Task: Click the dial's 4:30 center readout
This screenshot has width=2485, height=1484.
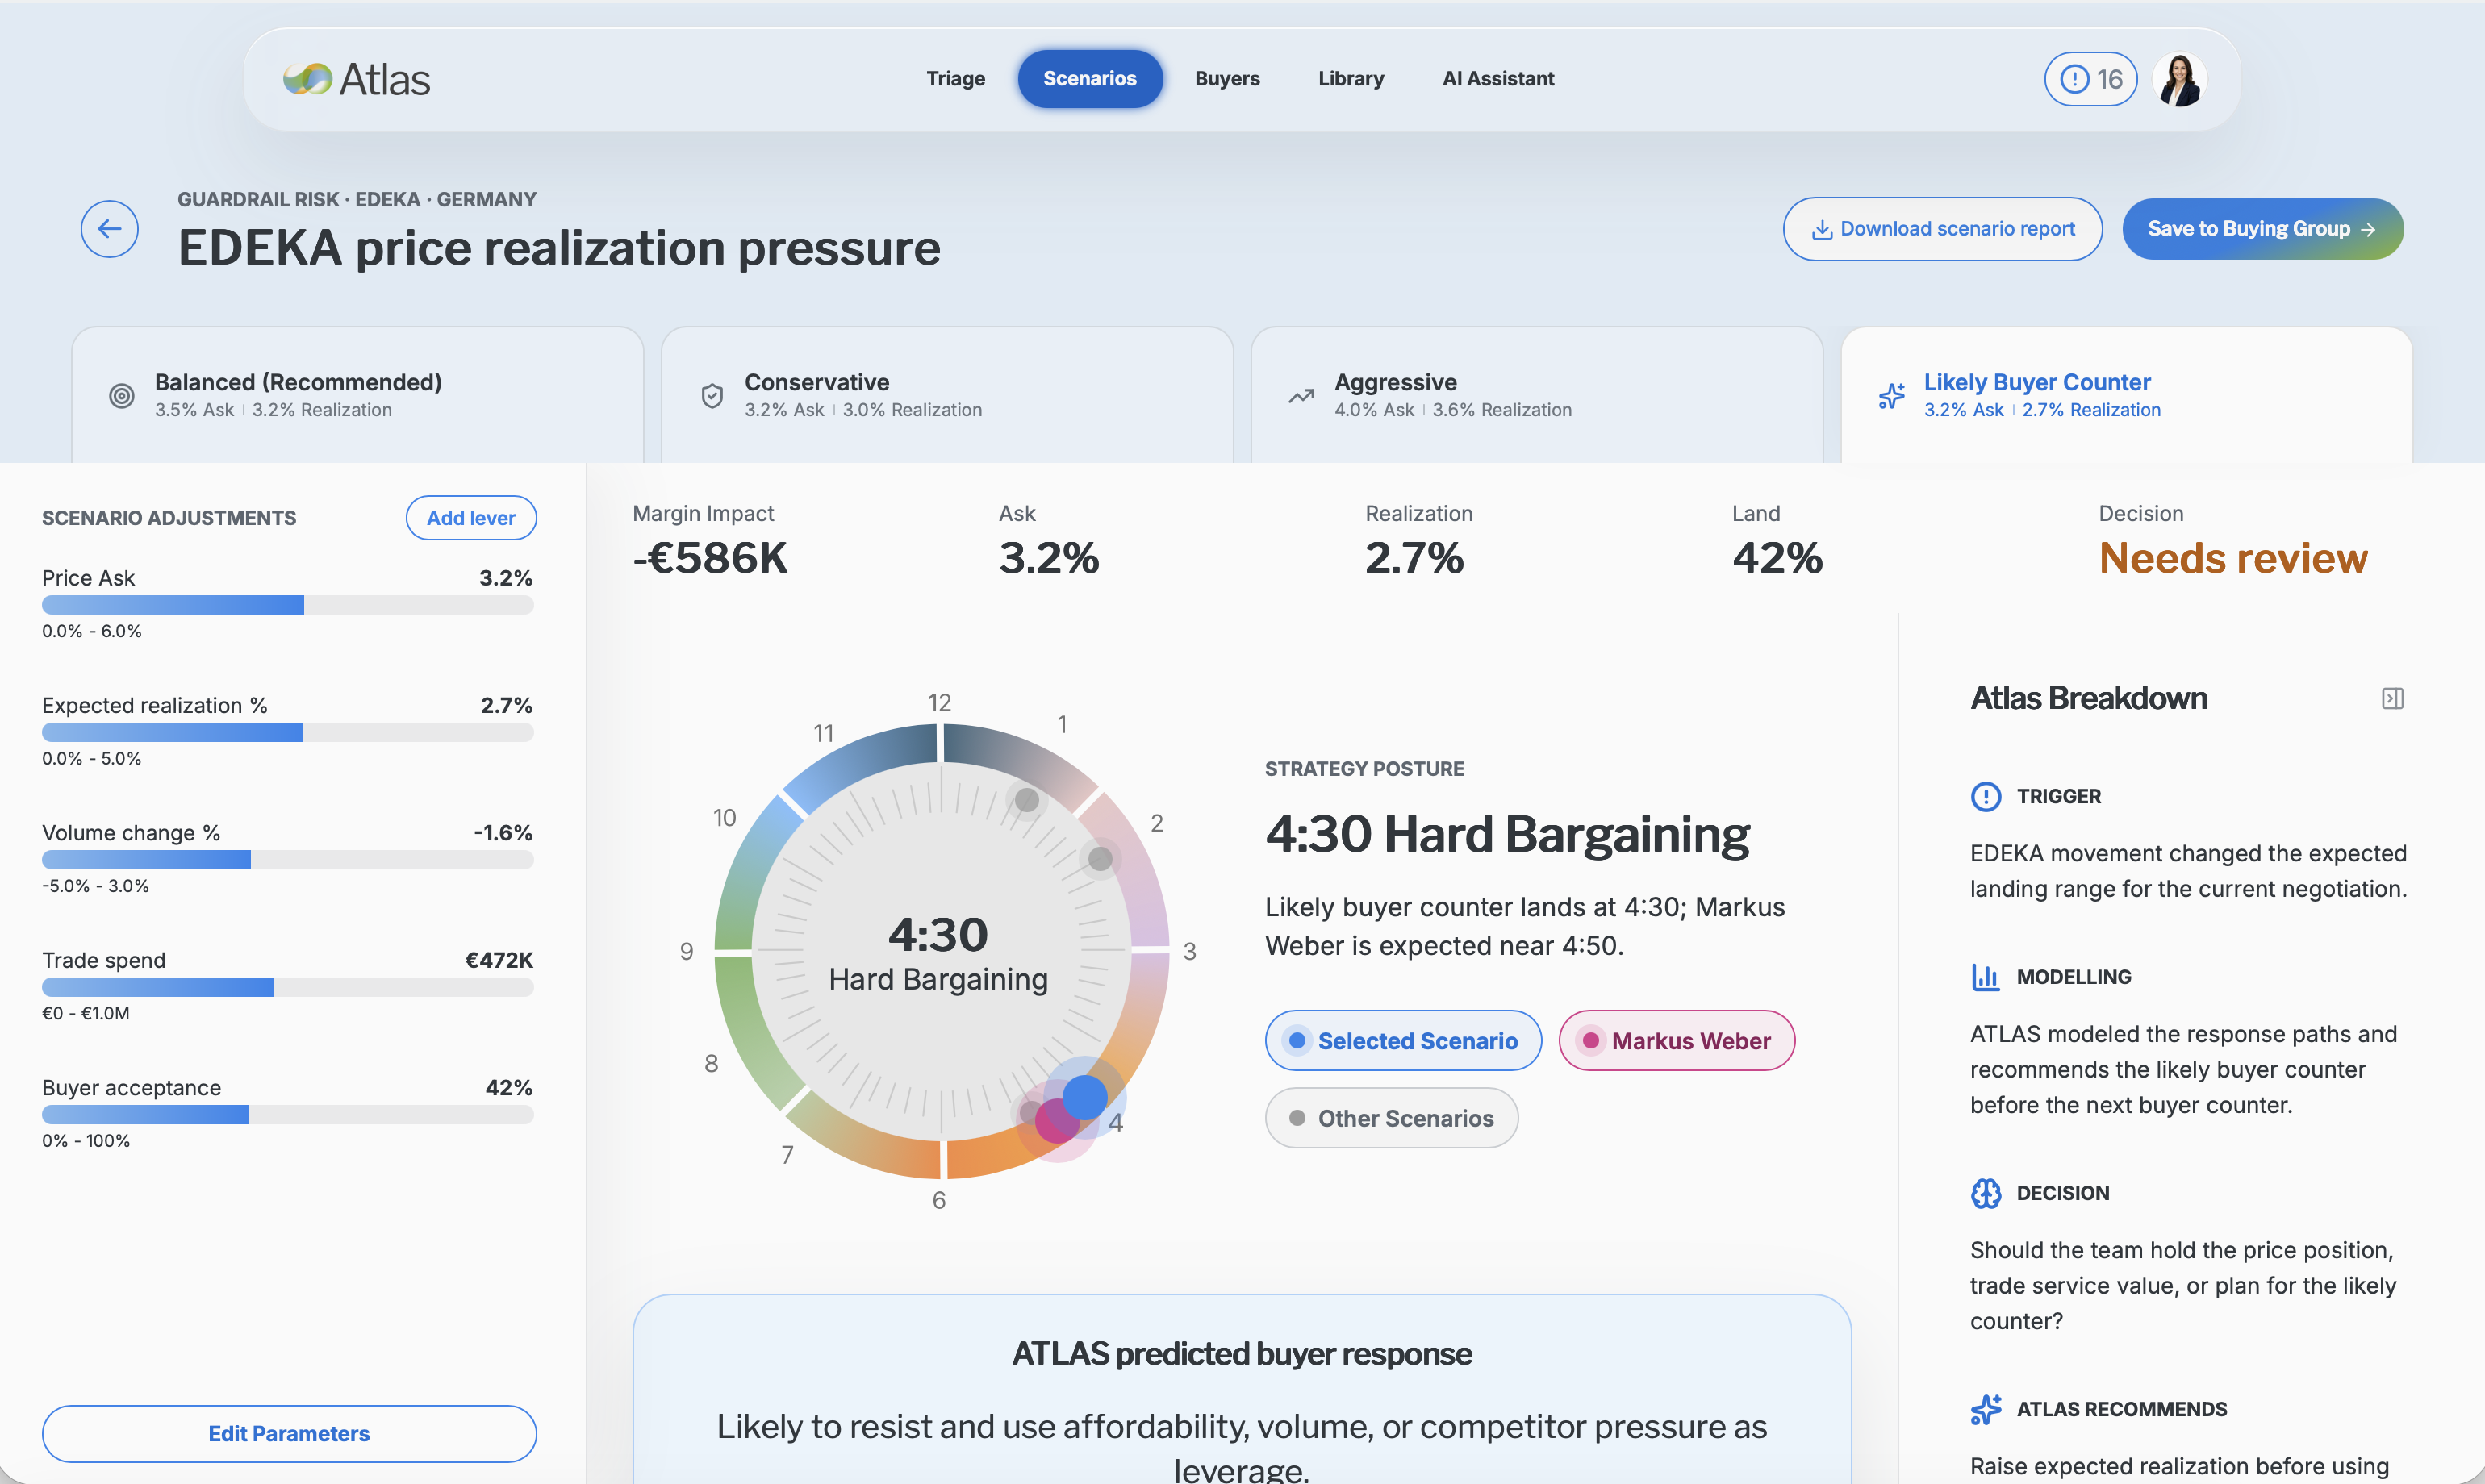Action: (x=938, y=953)
